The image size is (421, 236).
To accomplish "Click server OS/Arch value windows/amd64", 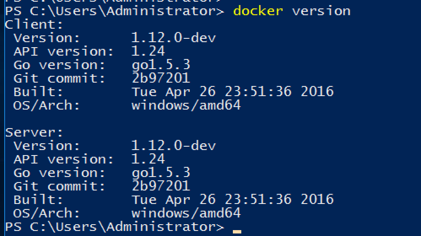I will coord(186,213).
